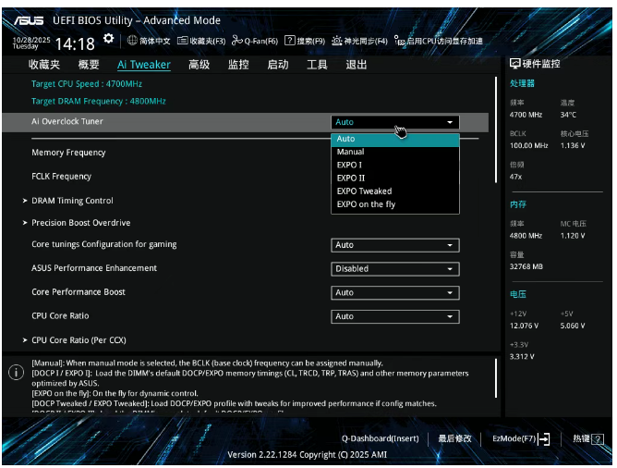Choose Manual in Ai Overclock Tuner list
The height and width of the screenshot is (468, 617).
[351, 152]
